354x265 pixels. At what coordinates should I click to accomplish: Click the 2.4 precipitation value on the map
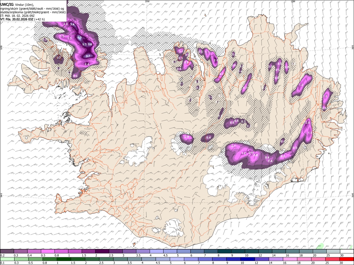pyautogui.click(x=87, y=64)
